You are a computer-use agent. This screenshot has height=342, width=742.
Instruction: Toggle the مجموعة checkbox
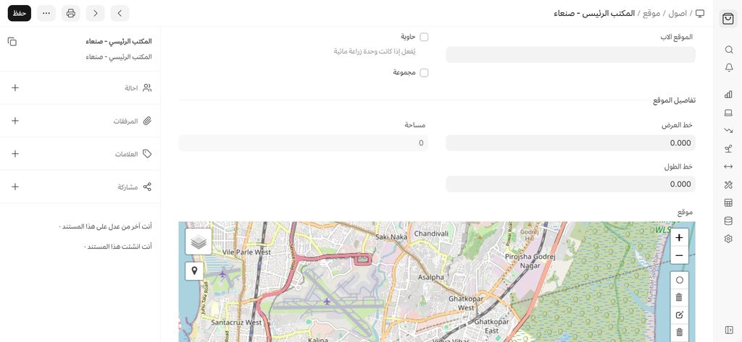[424, 73]
